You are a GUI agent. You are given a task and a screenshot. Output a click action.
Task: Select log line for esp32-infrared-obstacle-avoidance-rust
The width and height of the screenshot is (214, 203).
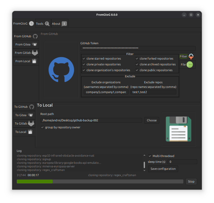click(x=56, y=156)
